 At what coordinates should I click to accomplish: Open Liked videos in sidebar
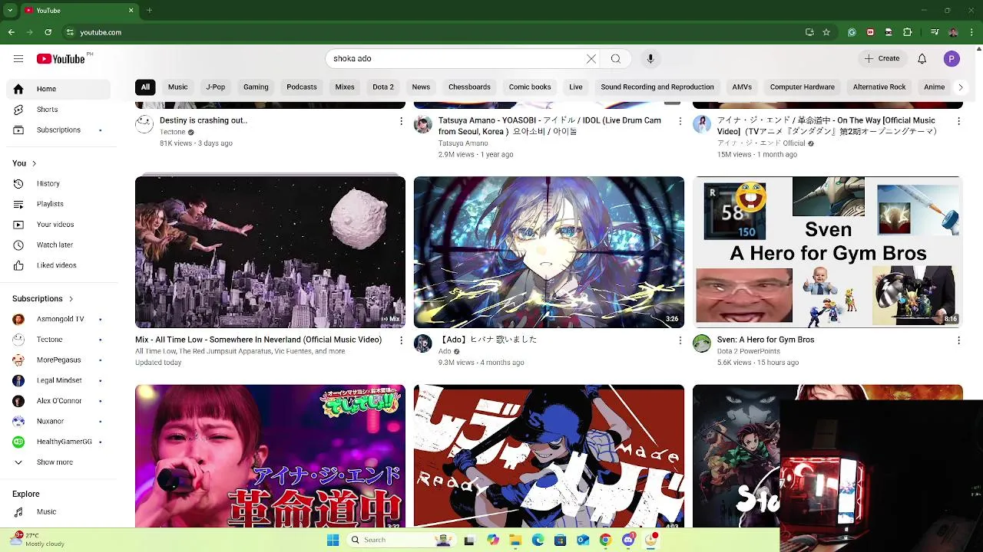coord(58,265)
